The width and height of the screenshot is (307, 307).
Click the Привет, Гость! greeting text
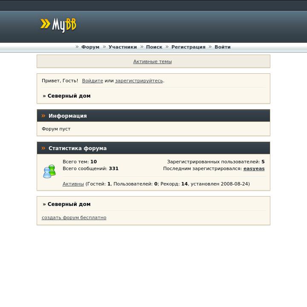point(60,81)
